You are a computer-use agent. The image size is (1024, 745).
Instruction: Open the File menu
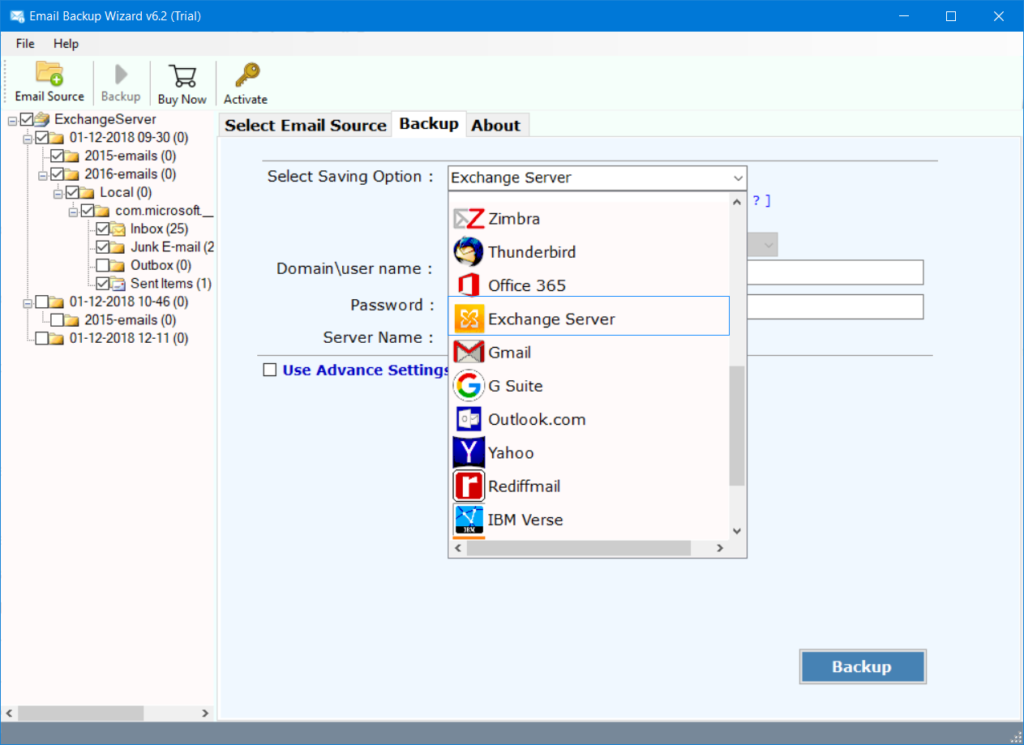pos(25,43)
